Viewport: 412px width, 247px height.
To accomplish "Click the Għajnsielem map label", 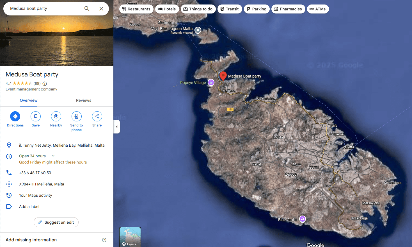I will click(168, 23).
